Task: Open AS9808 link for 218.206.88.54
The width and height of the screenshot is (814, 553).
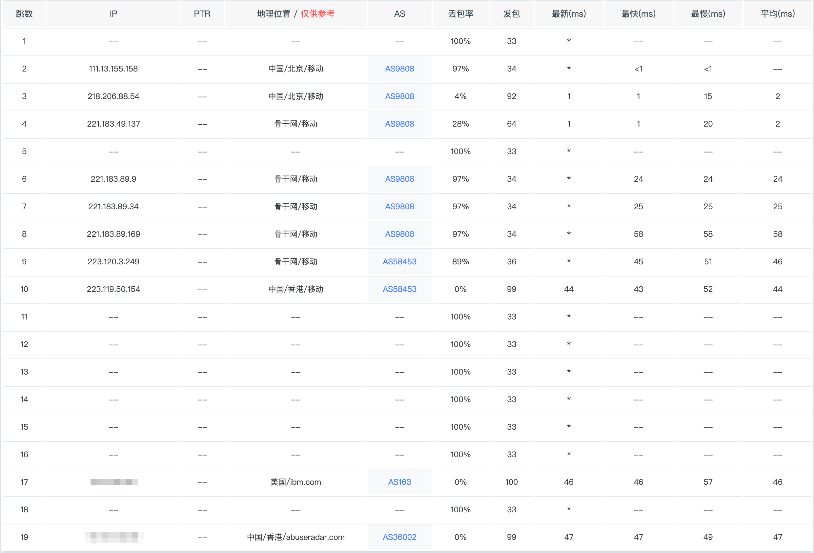Action: [x=399, y=96]
